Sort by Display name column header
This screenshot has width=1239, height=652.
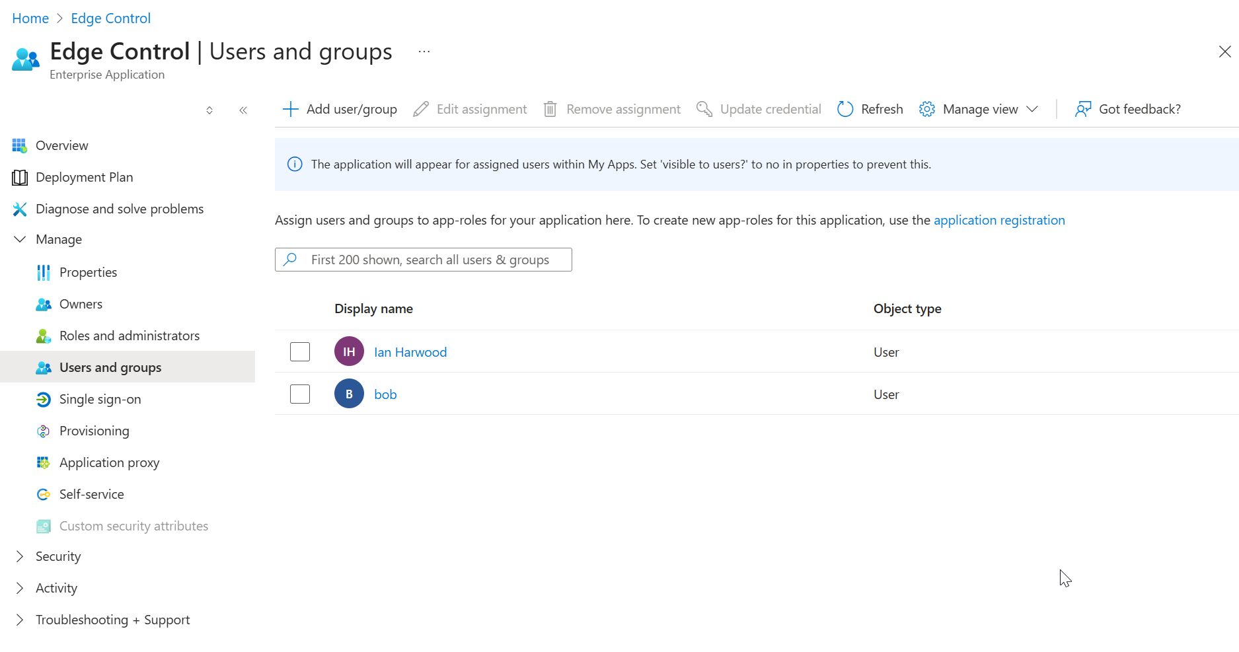click(x=373, y=308)
